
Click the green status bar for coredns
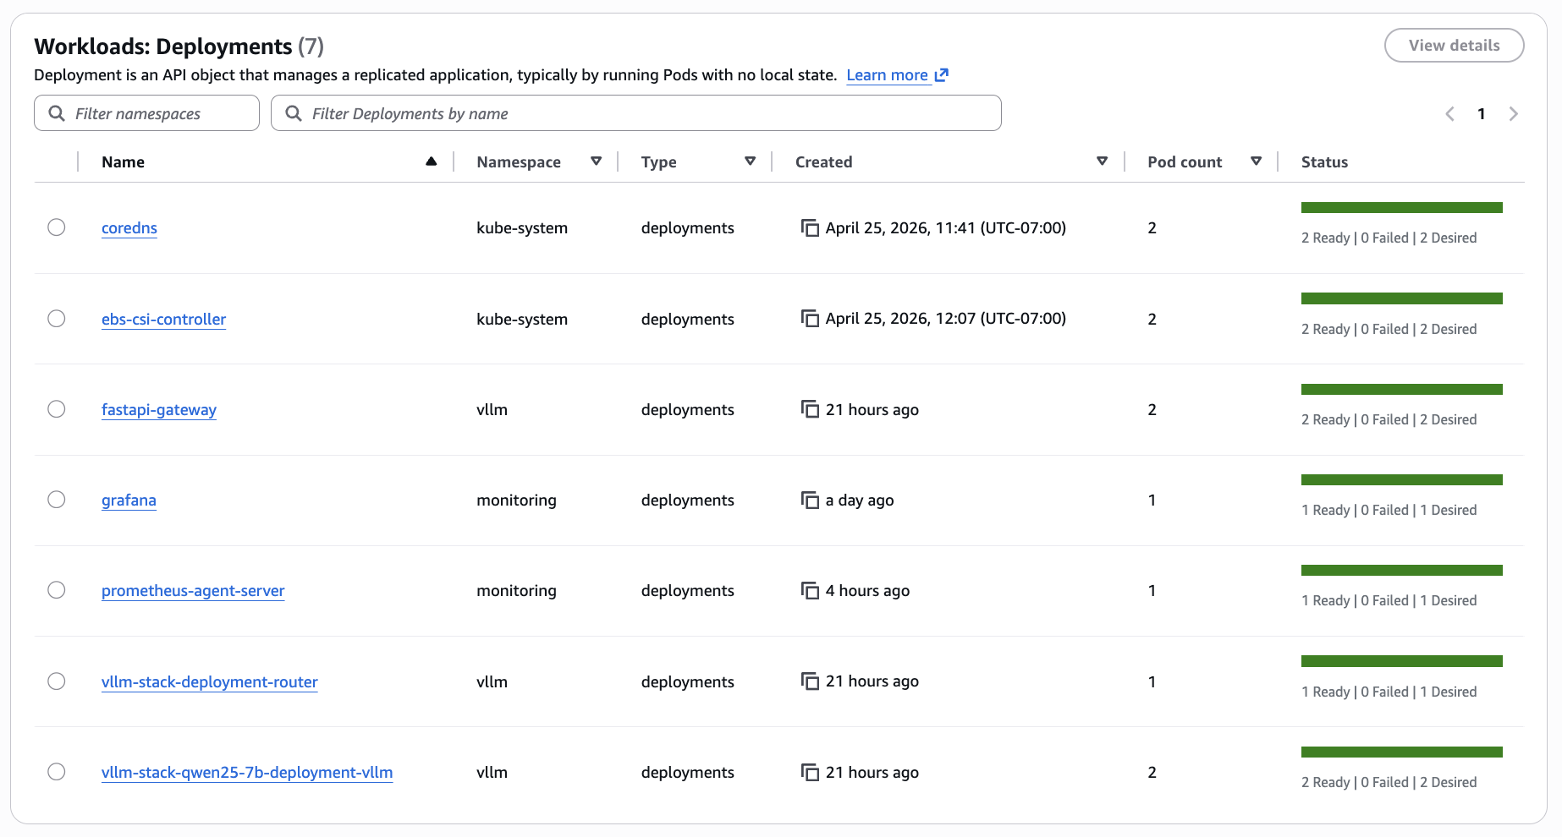1401,207
